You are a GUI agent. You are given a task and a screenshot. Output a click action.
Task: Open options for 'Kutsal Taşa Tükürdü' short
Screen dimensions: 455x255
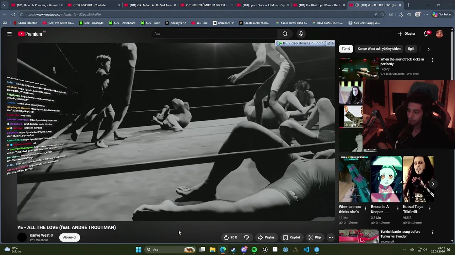click(x=430, y=209)
